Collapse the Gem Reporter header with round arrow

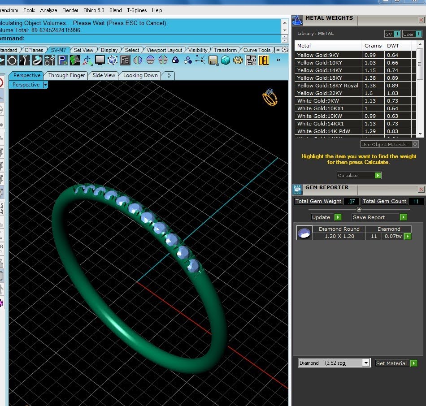point(359,209)
